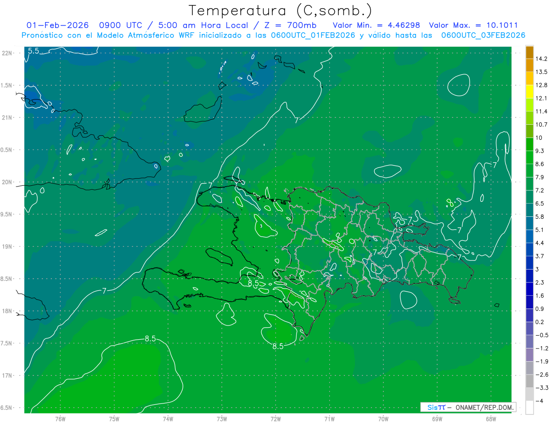Click the '17N' latitude label

click(x=6, y=376)
